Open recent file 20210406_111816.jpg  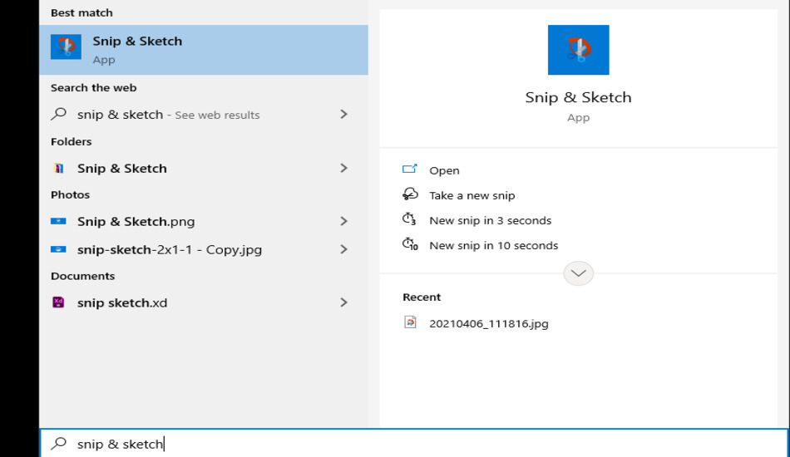click(x=488, y=323)
